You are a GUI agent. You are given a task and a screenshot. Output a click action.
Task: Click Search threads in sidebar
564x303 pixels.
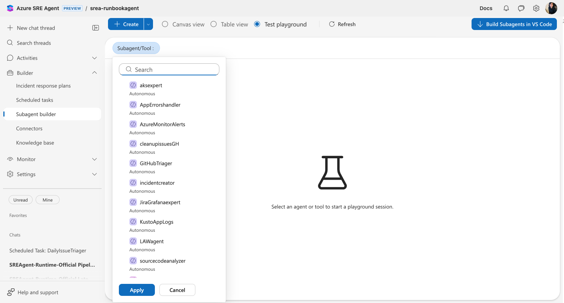click(x=34, y=43)
